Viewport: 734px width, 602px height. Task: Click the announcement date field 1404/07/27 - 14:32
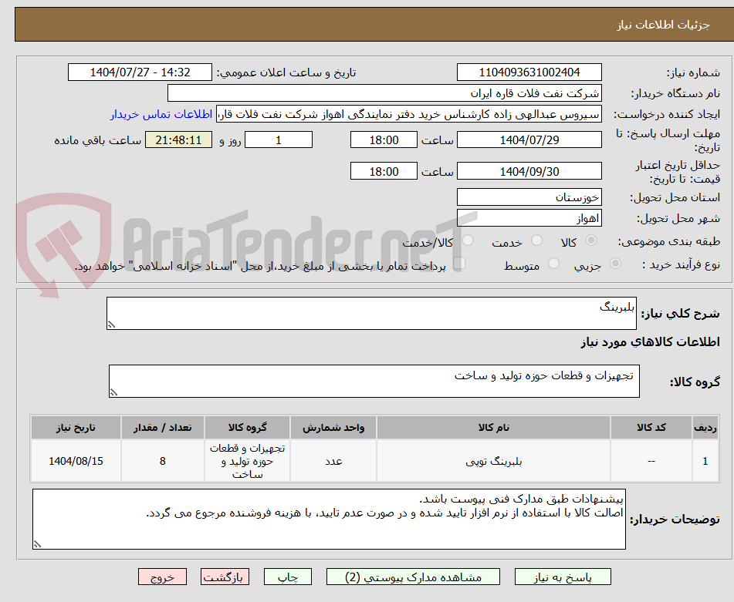pos(140,72)
